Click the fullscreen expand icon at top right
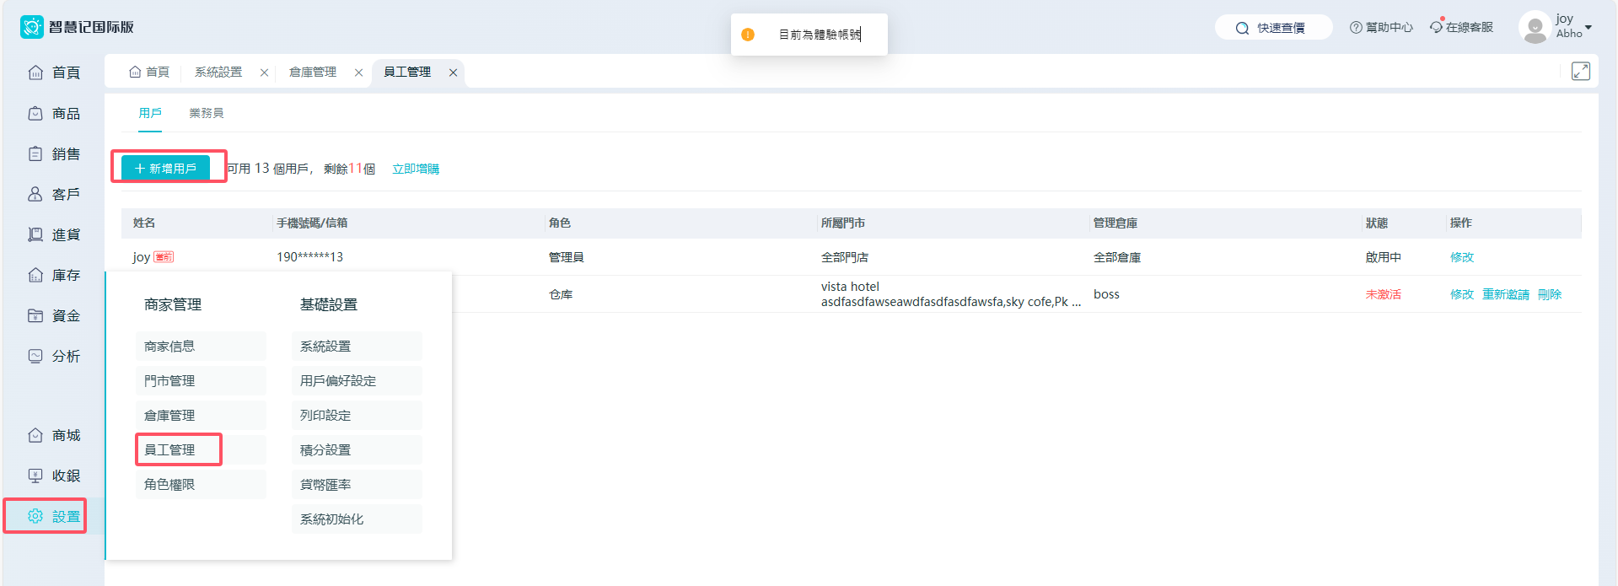 pos(1580,72)
